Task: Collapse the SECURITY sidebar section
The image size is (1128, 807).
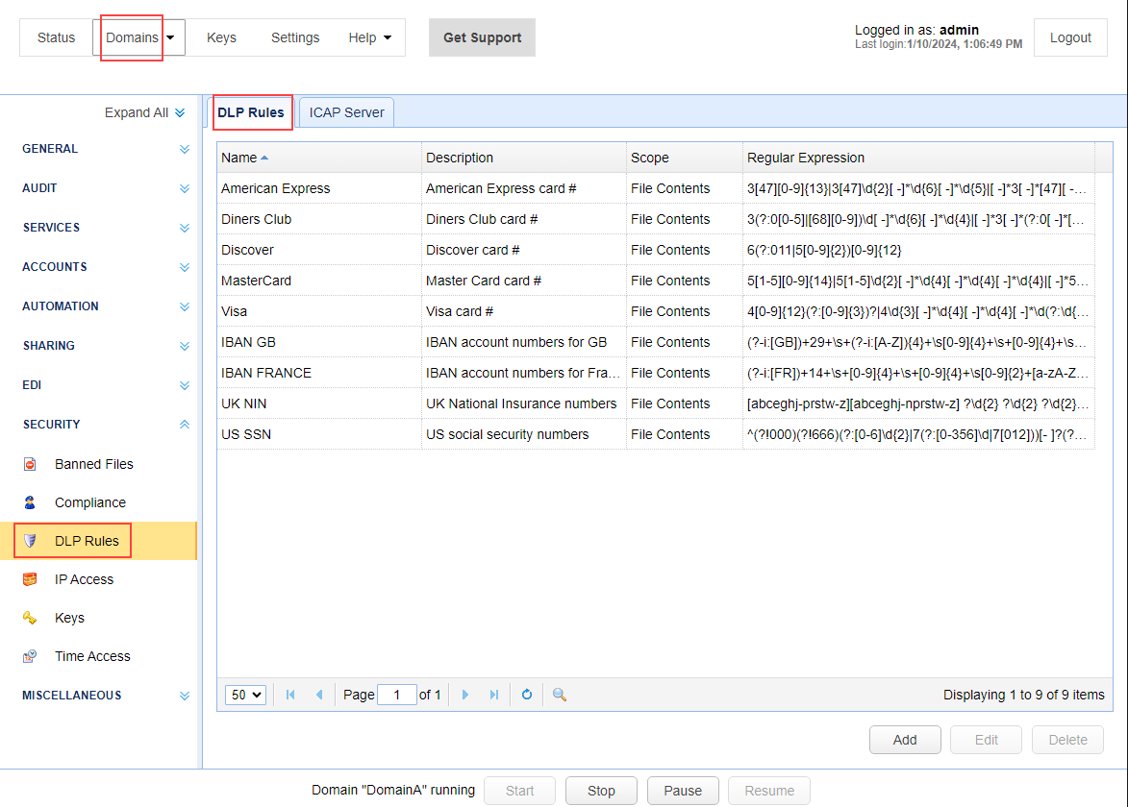Action: (184, 425)
